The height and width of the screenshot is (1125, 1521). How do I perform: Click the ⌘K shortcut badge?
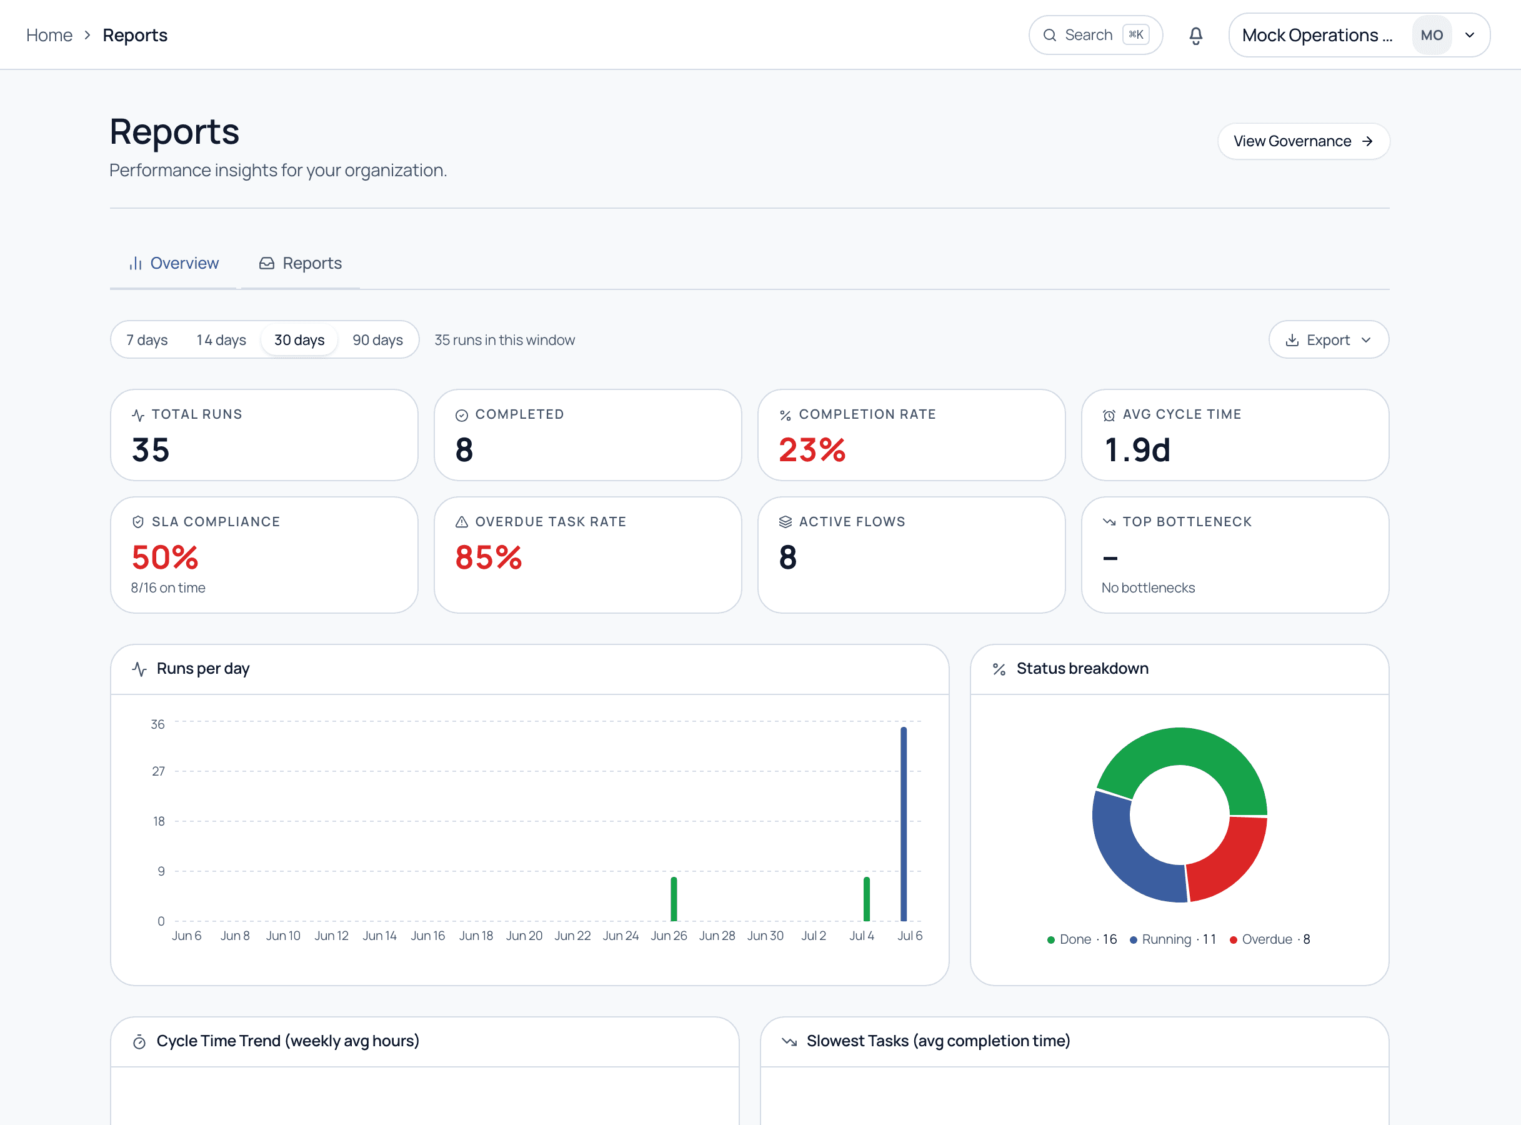tap(1135, 35)
